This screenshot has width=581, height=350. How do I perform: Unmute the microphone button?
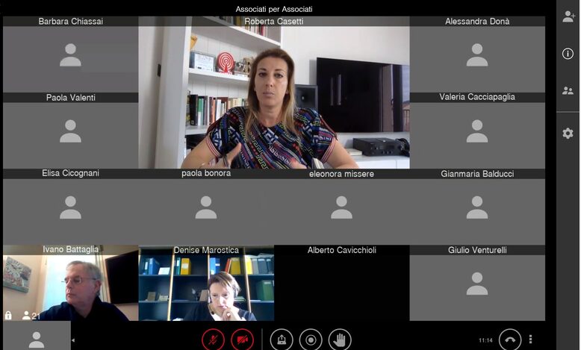[213, 340]
